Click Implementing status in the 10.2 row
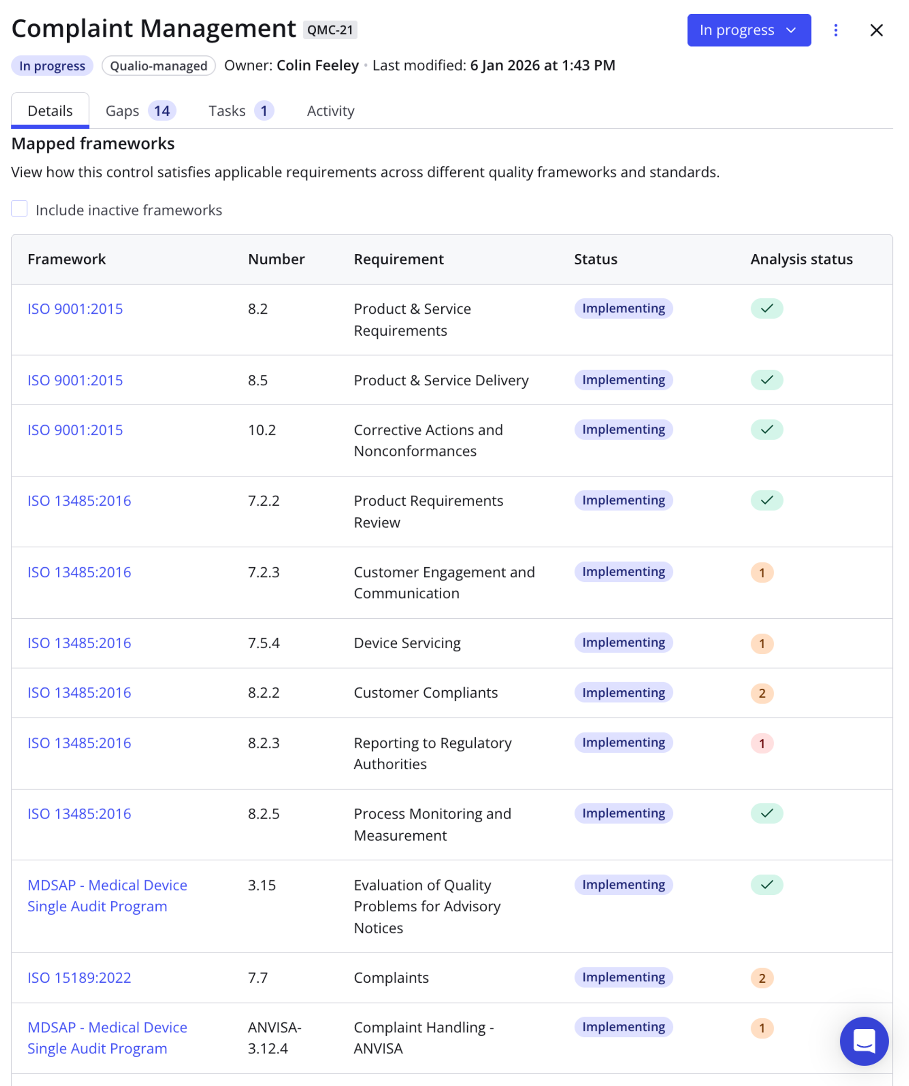909x1086 pixels. [623, 429]
